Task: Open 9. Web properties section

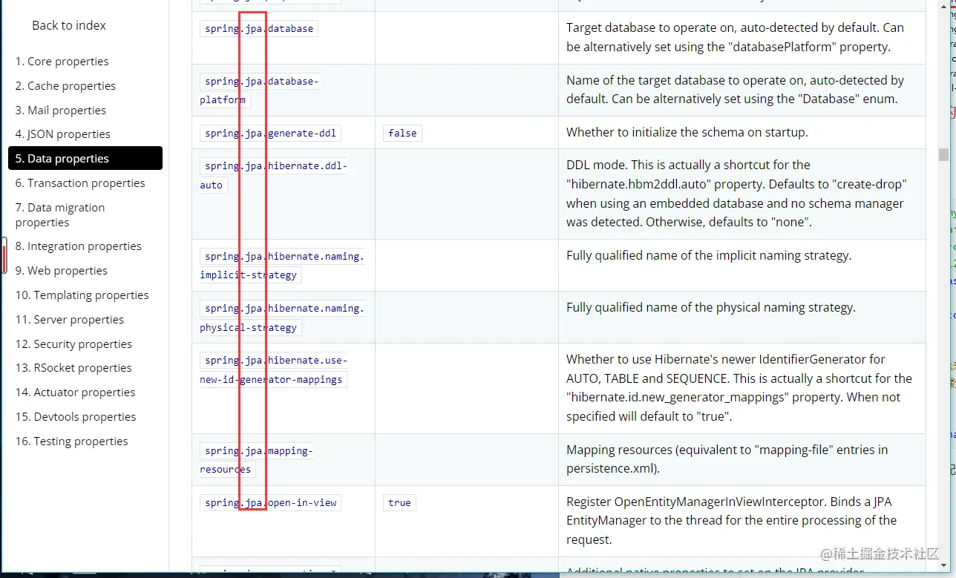Action: (62, 271)
